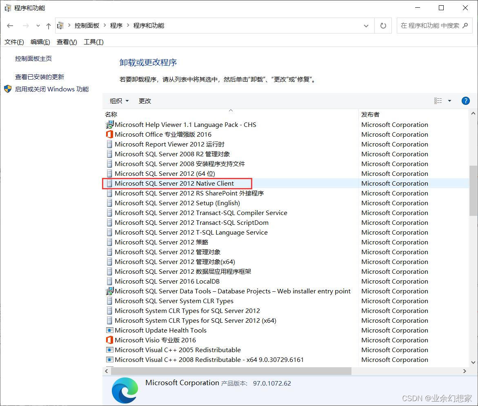Click the 程序 breadcrumb
This screenshot has width=478, height=406.
point(116,26)
